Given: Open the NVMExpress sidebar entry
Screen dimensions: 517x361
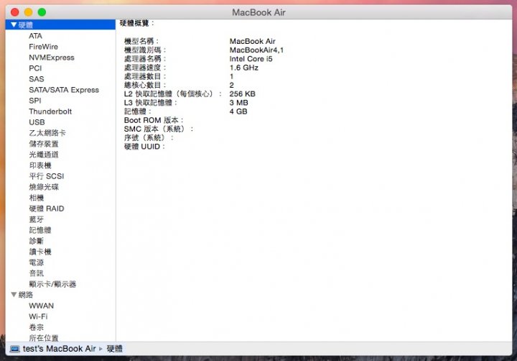Looking at the screenshot, I should [x=52, y=58].
